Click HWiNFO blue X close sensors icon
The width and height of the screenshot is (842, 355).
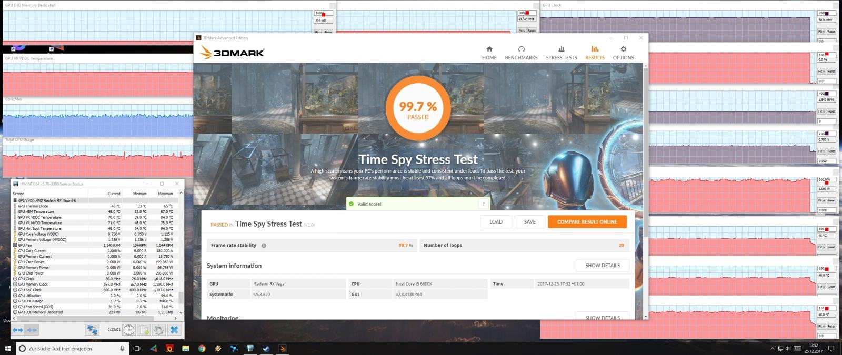174,330
